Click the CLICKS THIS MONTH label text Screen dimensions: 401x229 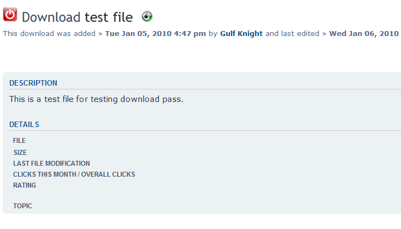[x=44, y=174]
